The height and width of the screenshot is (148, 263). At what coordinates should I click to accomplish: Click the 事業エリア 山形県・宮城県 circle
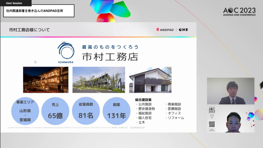(x=25, y=111)
